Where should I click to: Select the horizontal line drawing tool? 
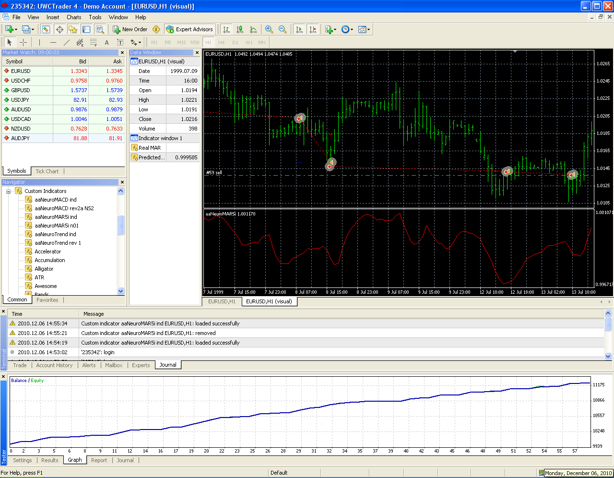(x=53, y=42)
